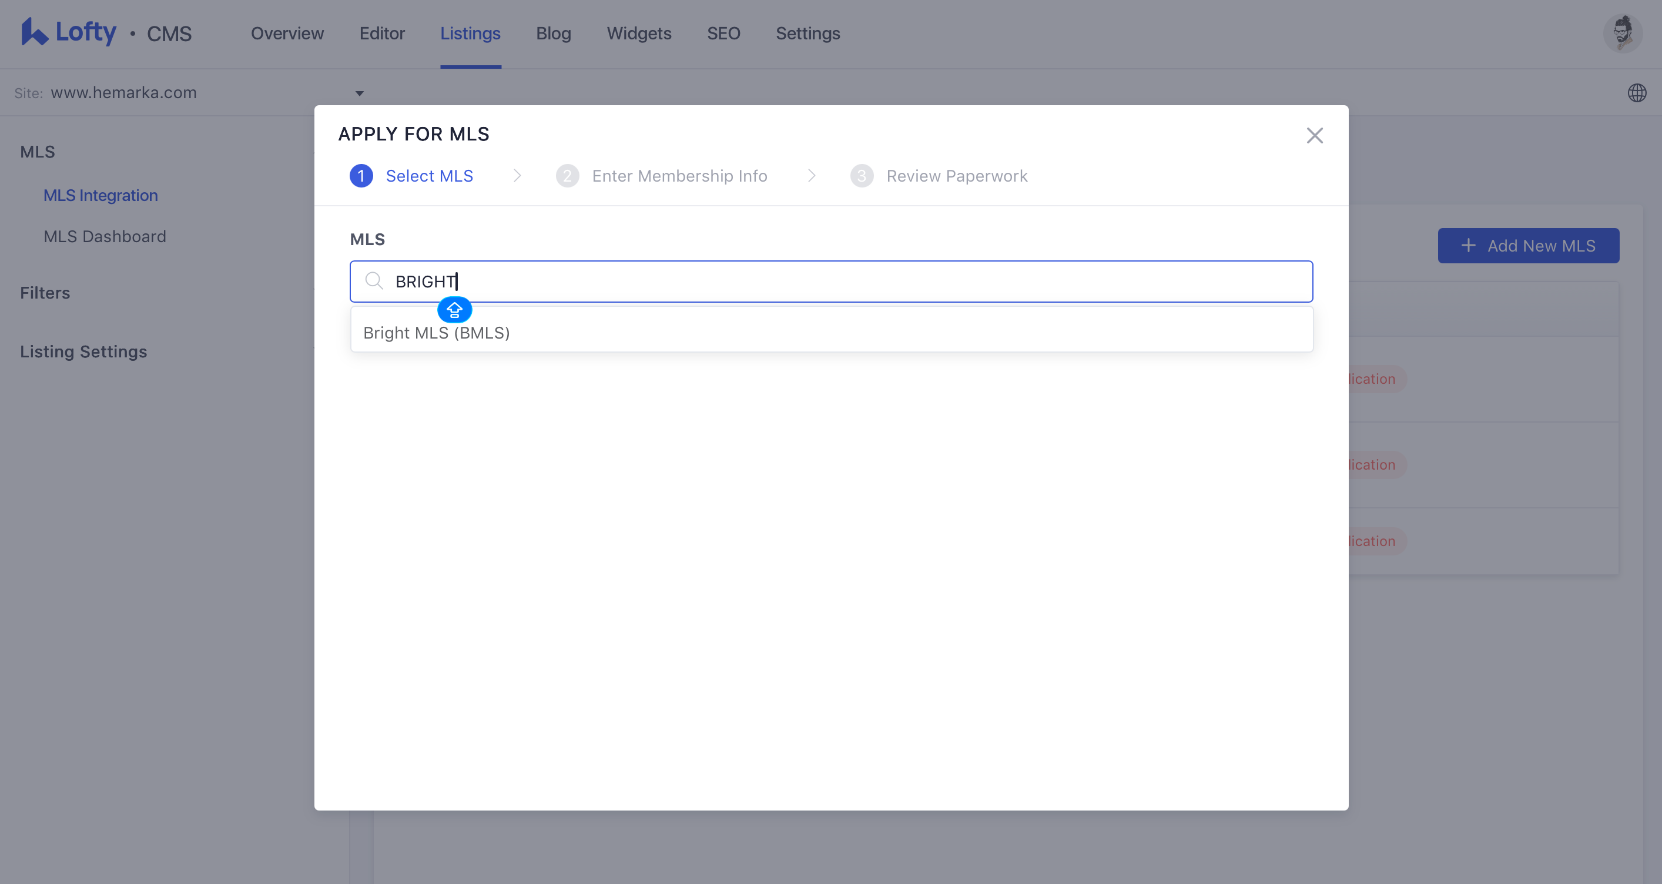The width and height of the screenshot is (1662, 884).
Task: Click chevron before Review Paperwork step
Action: point(811,176)
